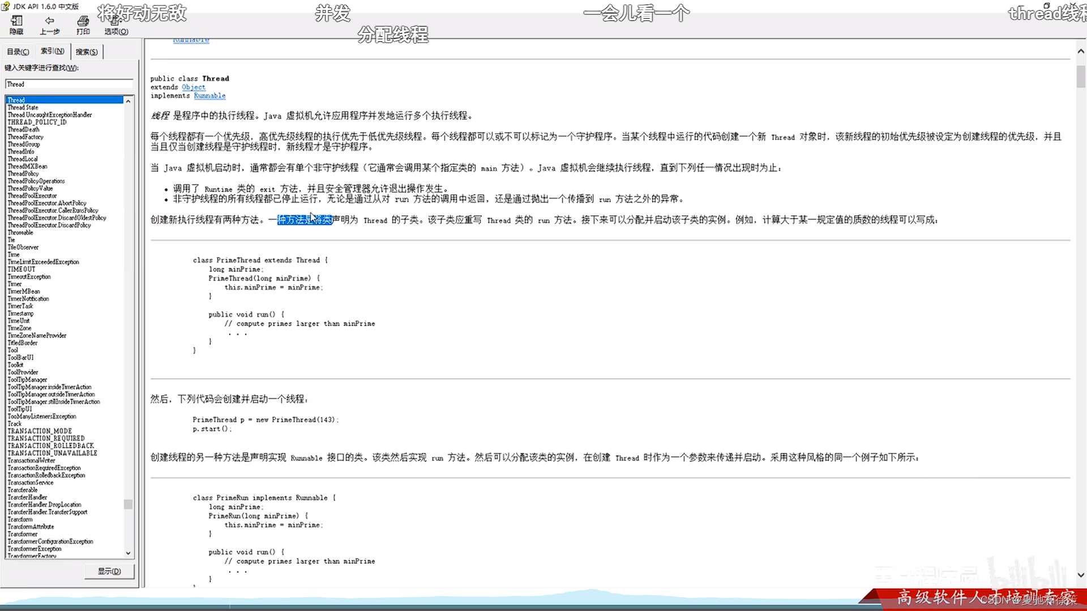Click the JDK API help window title icon
This screenshot has height=611, width=1087.
tap(6, 6)
